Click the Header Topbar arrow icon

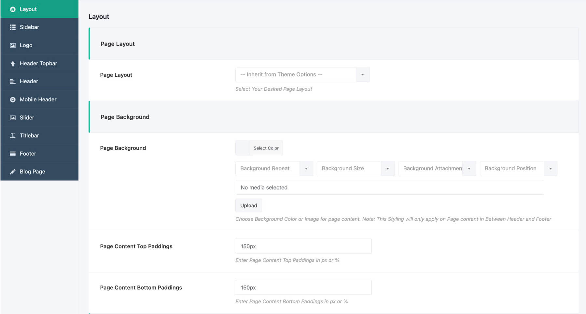[x=12, y=63]
